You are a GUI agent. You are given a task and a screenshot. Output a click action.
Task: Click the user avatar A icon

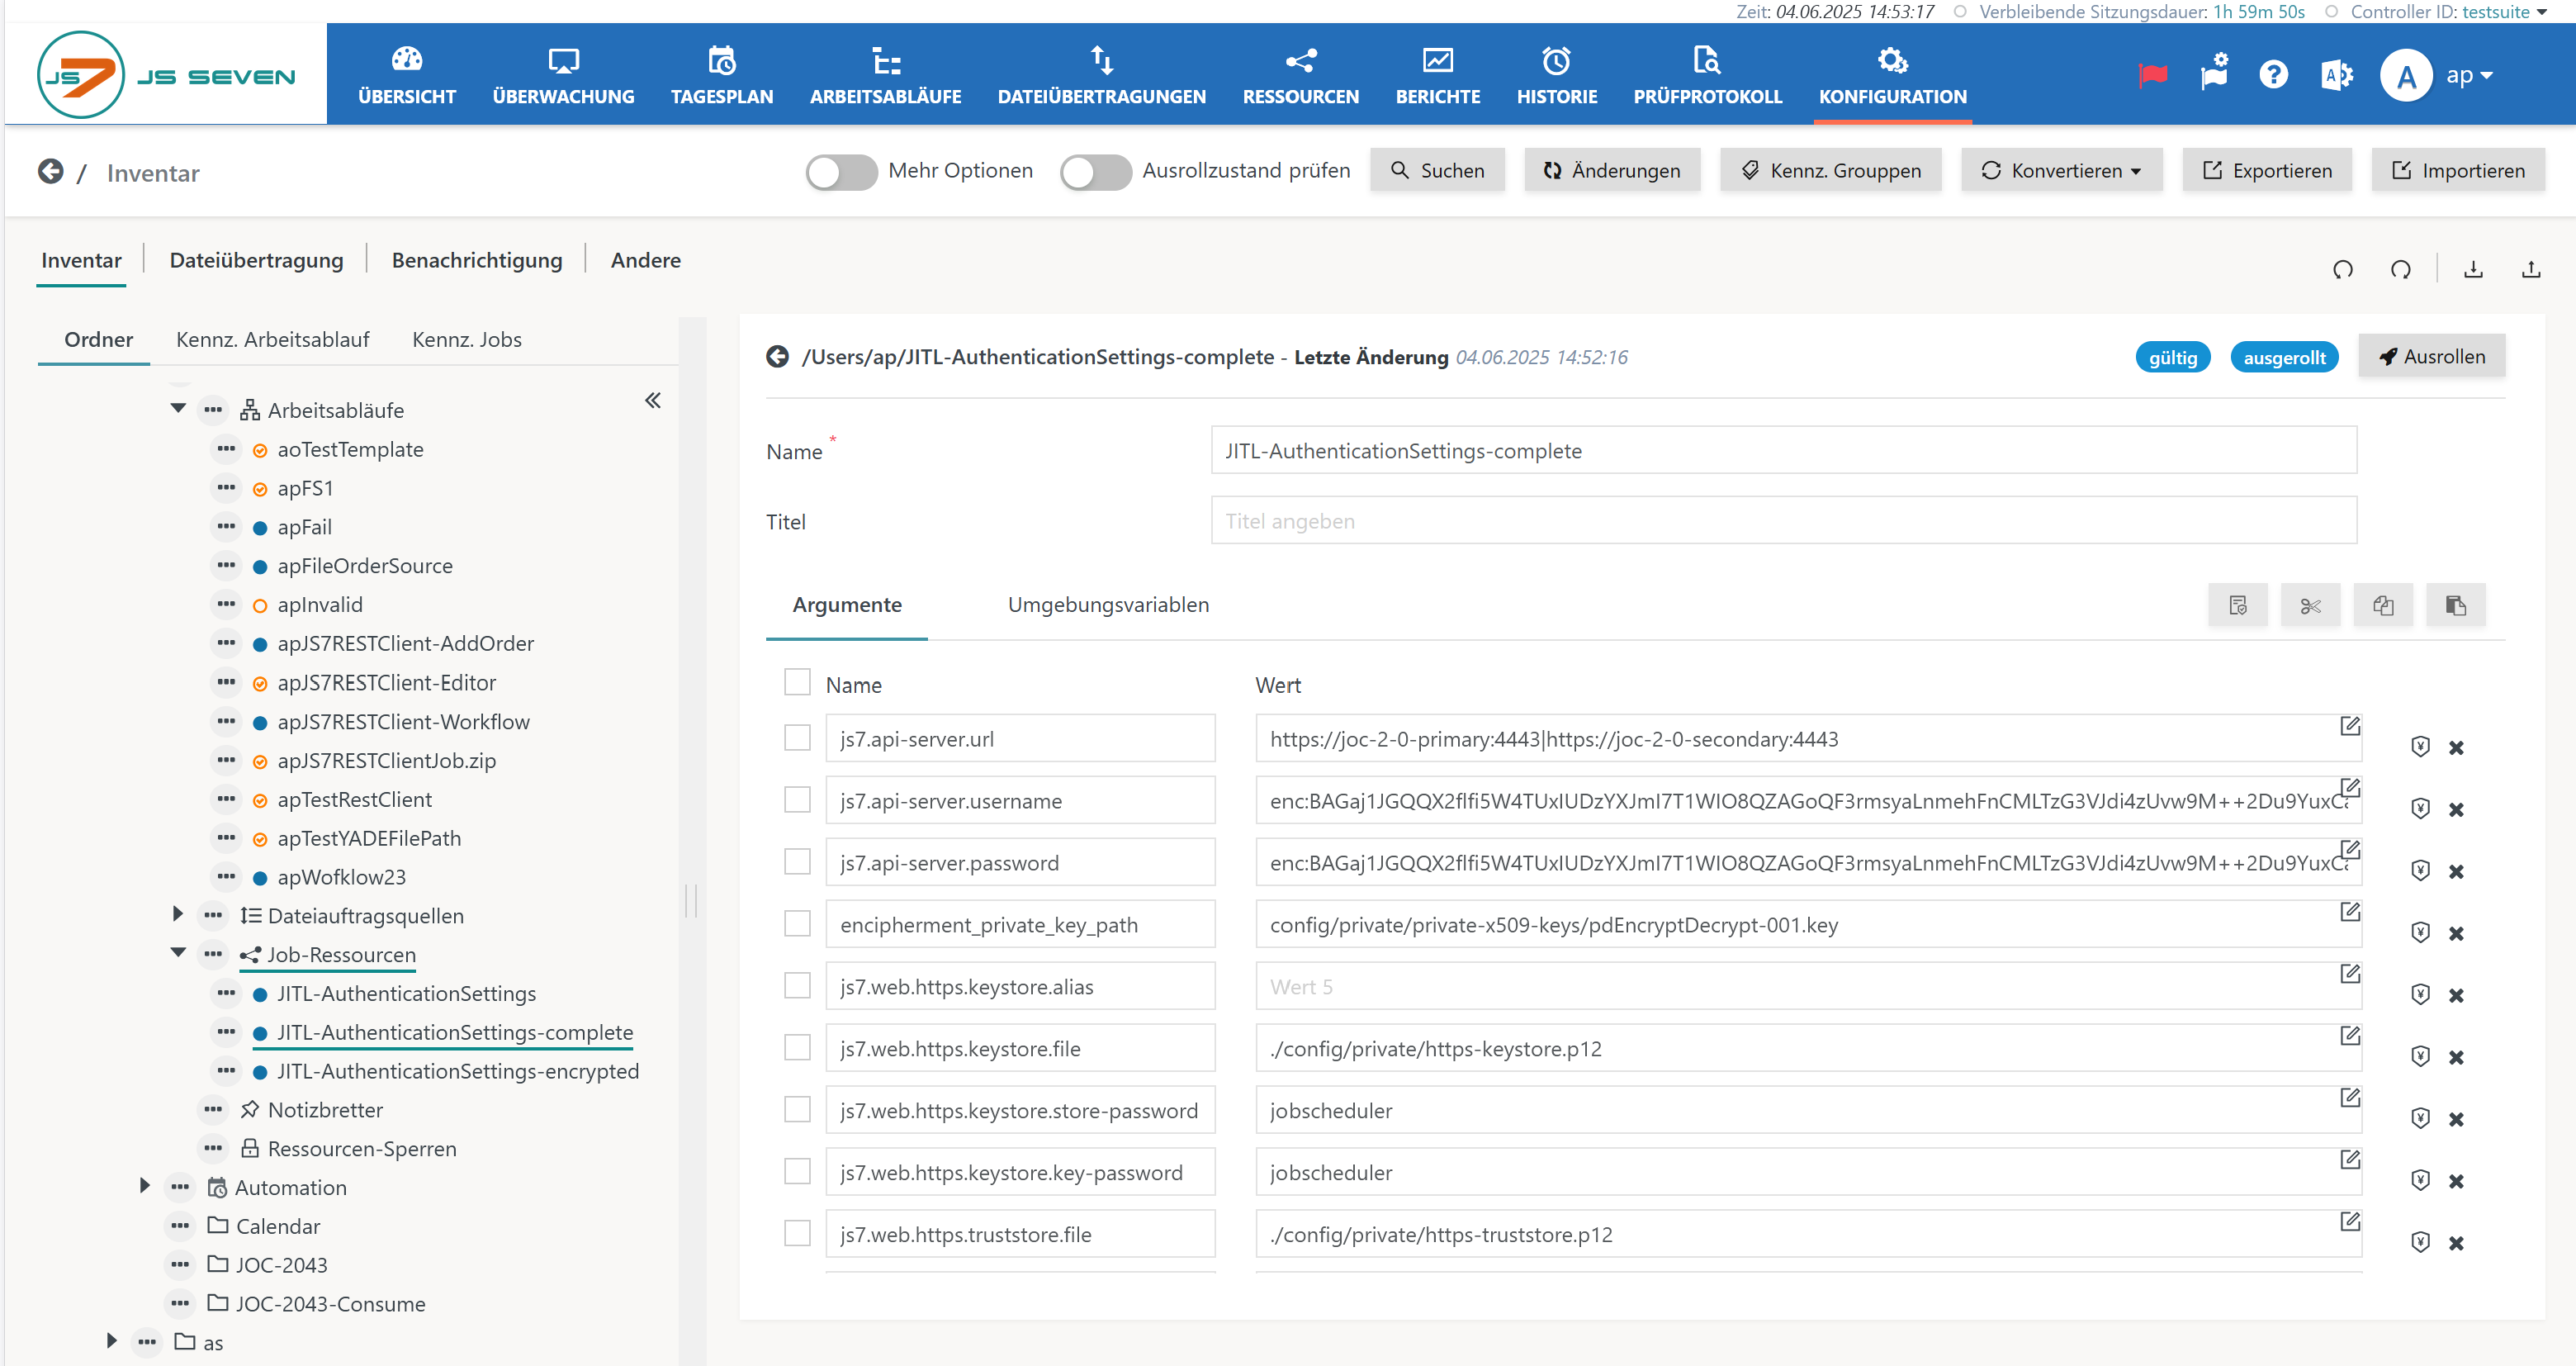click(2406, 75)
